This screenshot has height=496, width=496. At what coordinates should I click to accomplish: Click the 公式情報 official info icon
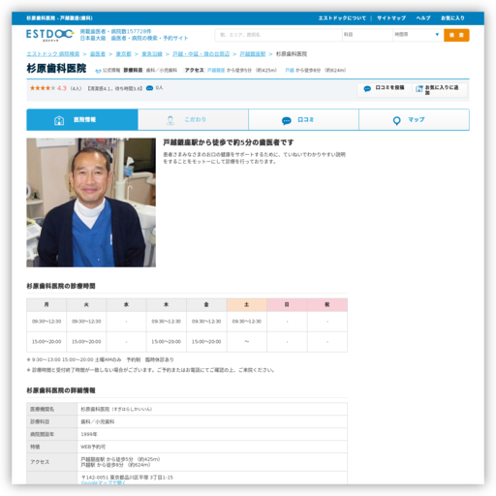click(98, 71)
